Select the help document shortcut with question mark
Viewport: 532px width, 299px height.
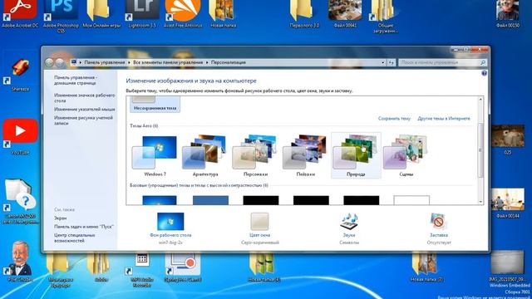[20, 202]
